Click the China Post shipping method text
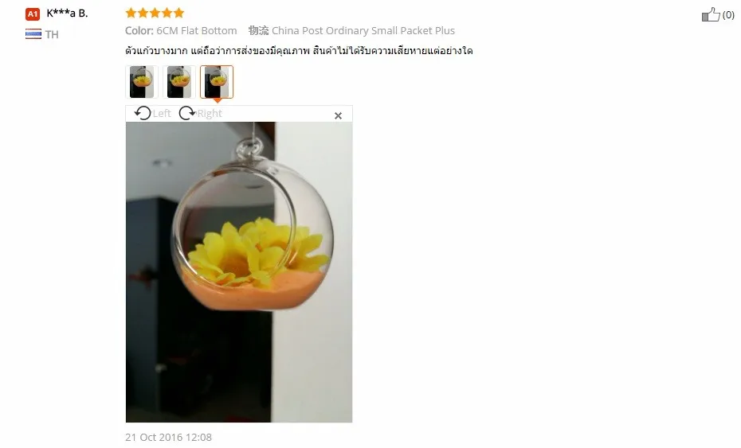Image resolution: width=741 pixels, height=448 pixels. pyautogui.click(x=363, y=31)
